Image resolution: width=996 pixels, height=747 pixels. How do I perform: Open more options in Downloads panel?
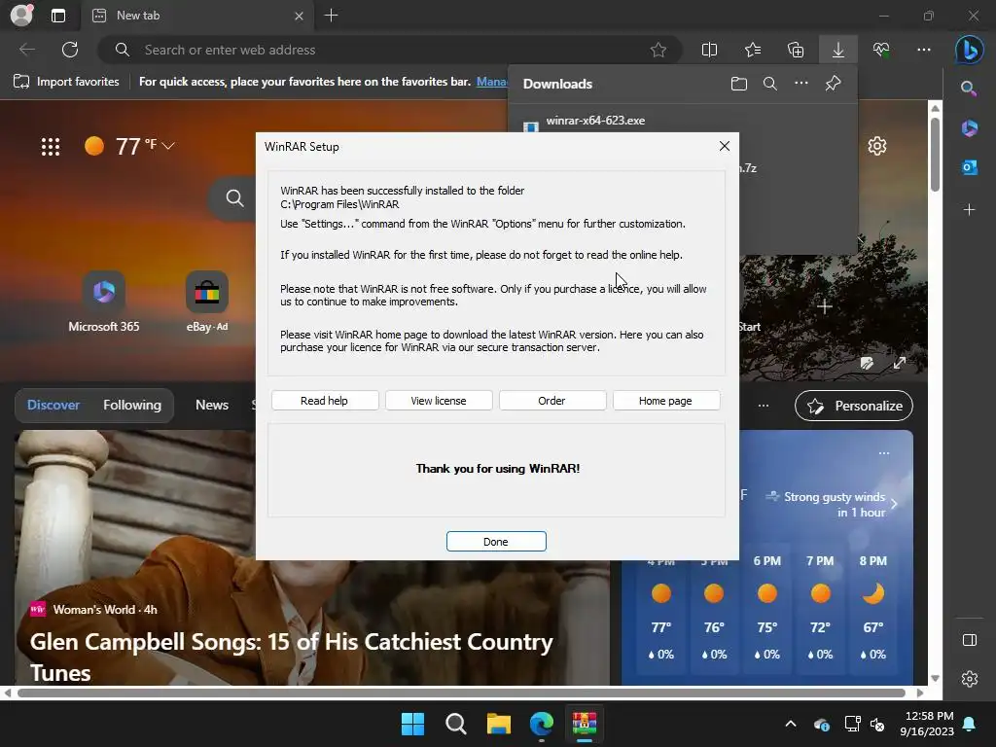pos(801,84)
